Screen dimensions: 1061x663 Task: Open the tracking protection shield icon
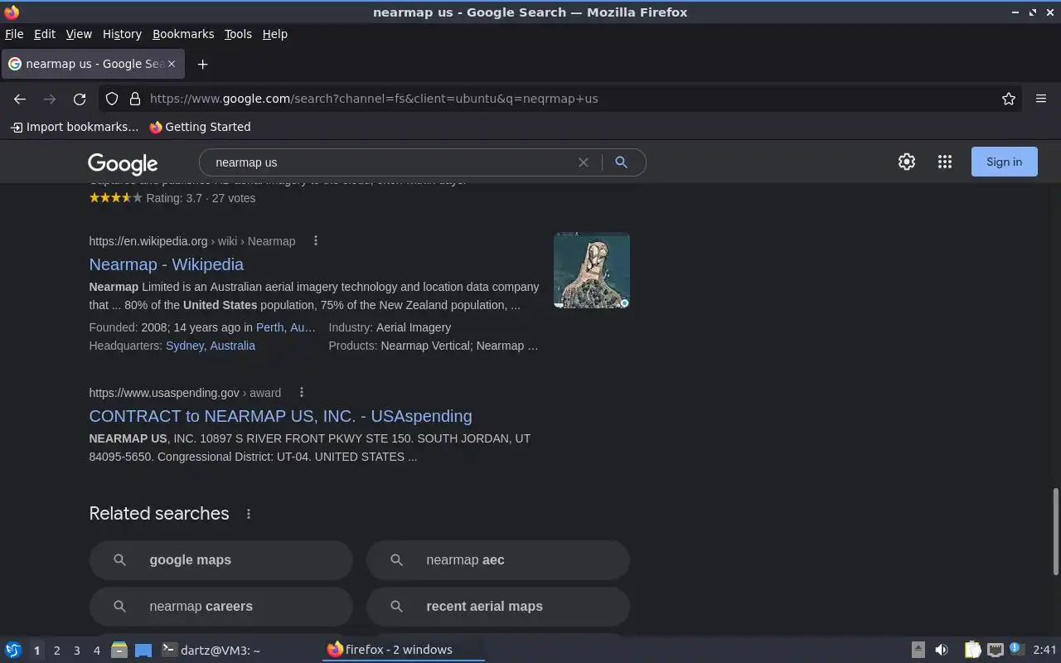(112, 99)
